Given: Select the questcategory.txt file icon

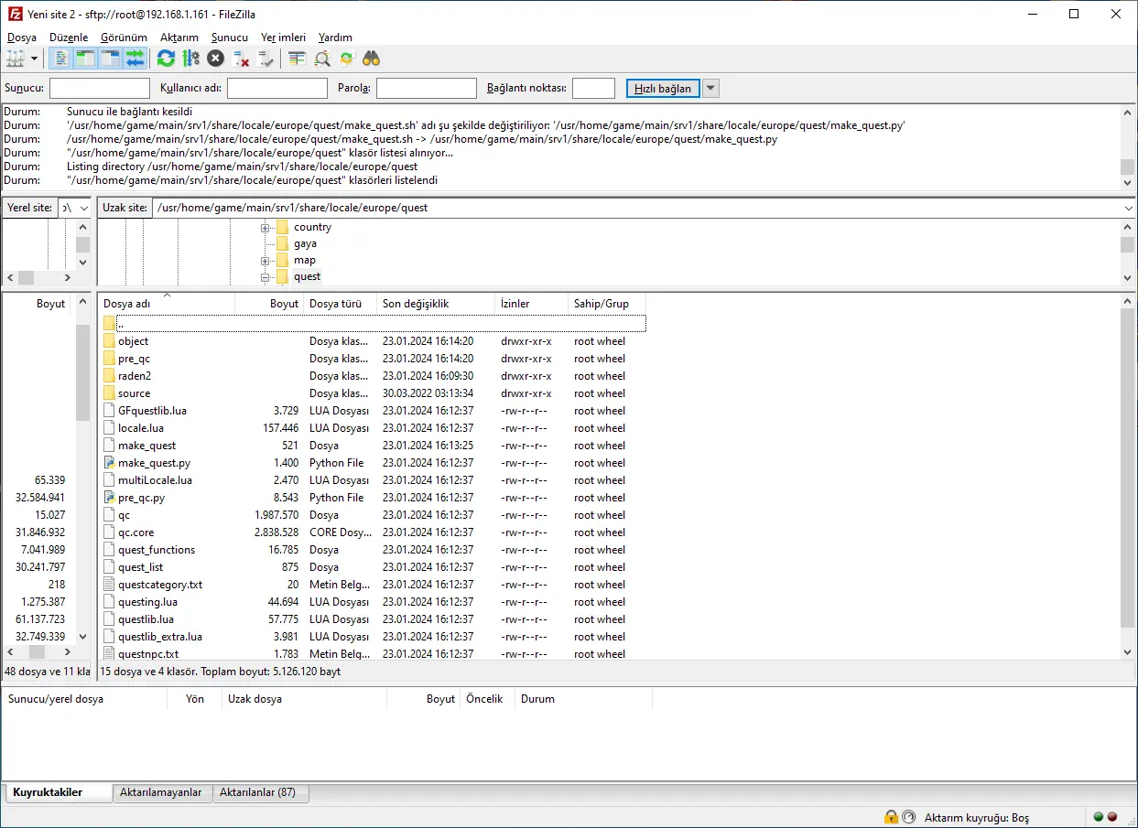Looking at the screenshot, I should point(110,585).
